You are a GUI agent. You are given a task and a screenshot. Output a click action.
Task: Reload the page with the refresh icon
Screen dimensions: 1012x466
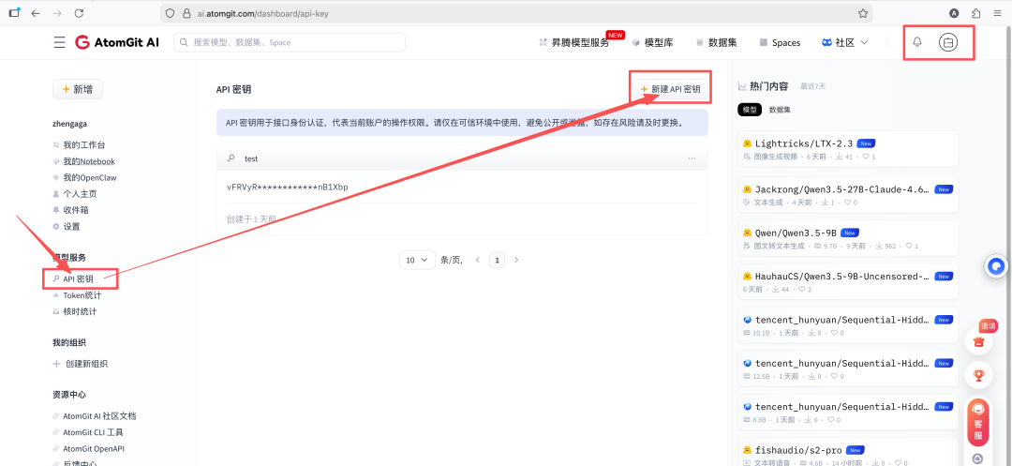coord(79,13)
